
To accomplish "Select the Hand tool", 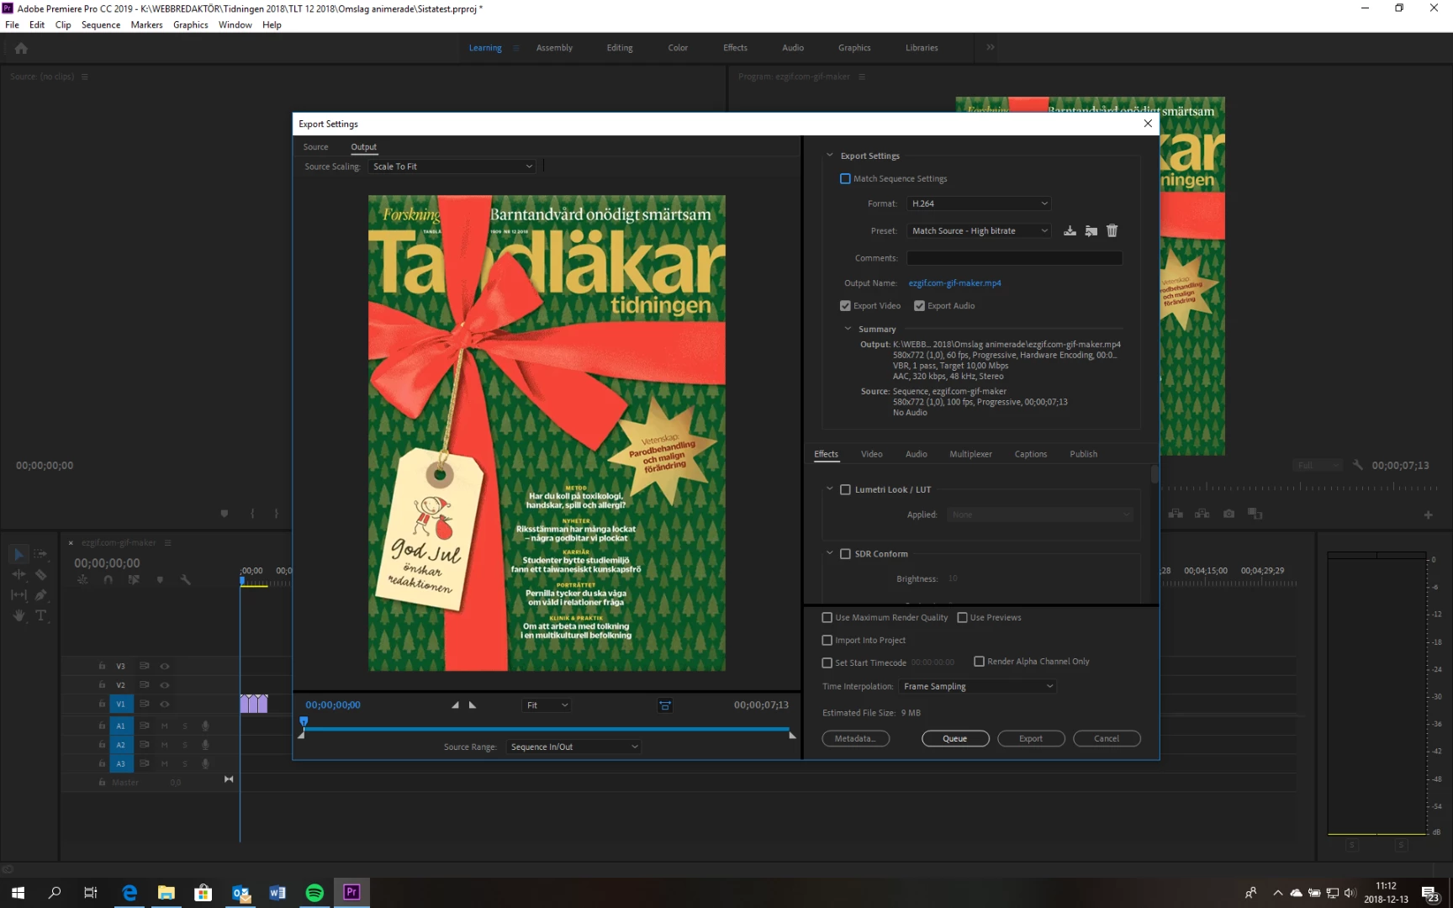I will point(18,615).
